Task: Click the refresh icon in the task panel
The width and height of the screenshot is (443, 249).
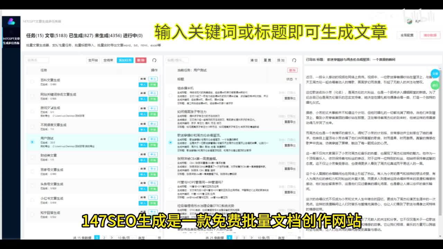Action: (x=154, y=60)
